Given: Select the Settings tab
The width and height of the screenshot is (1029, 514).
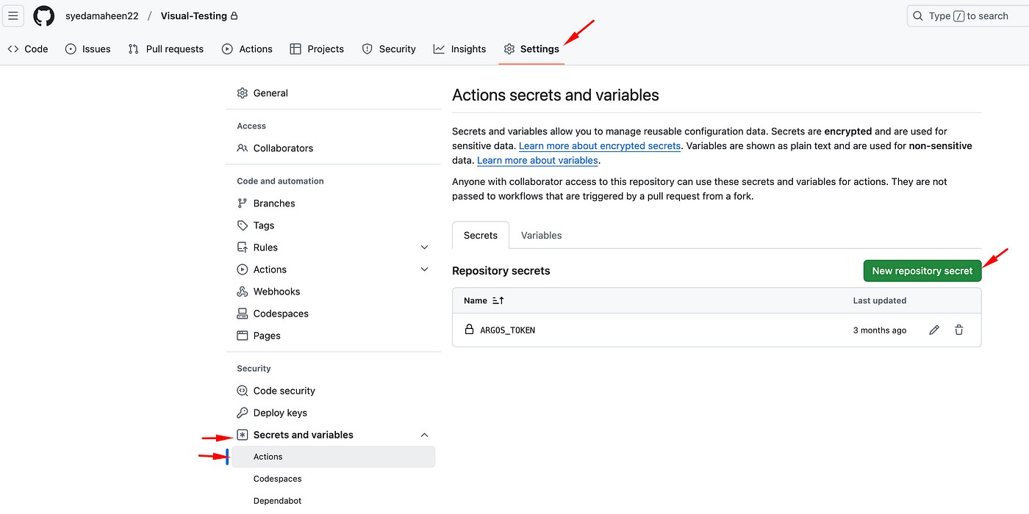Looking at the screenshot, I should click(x=531, y=49).
